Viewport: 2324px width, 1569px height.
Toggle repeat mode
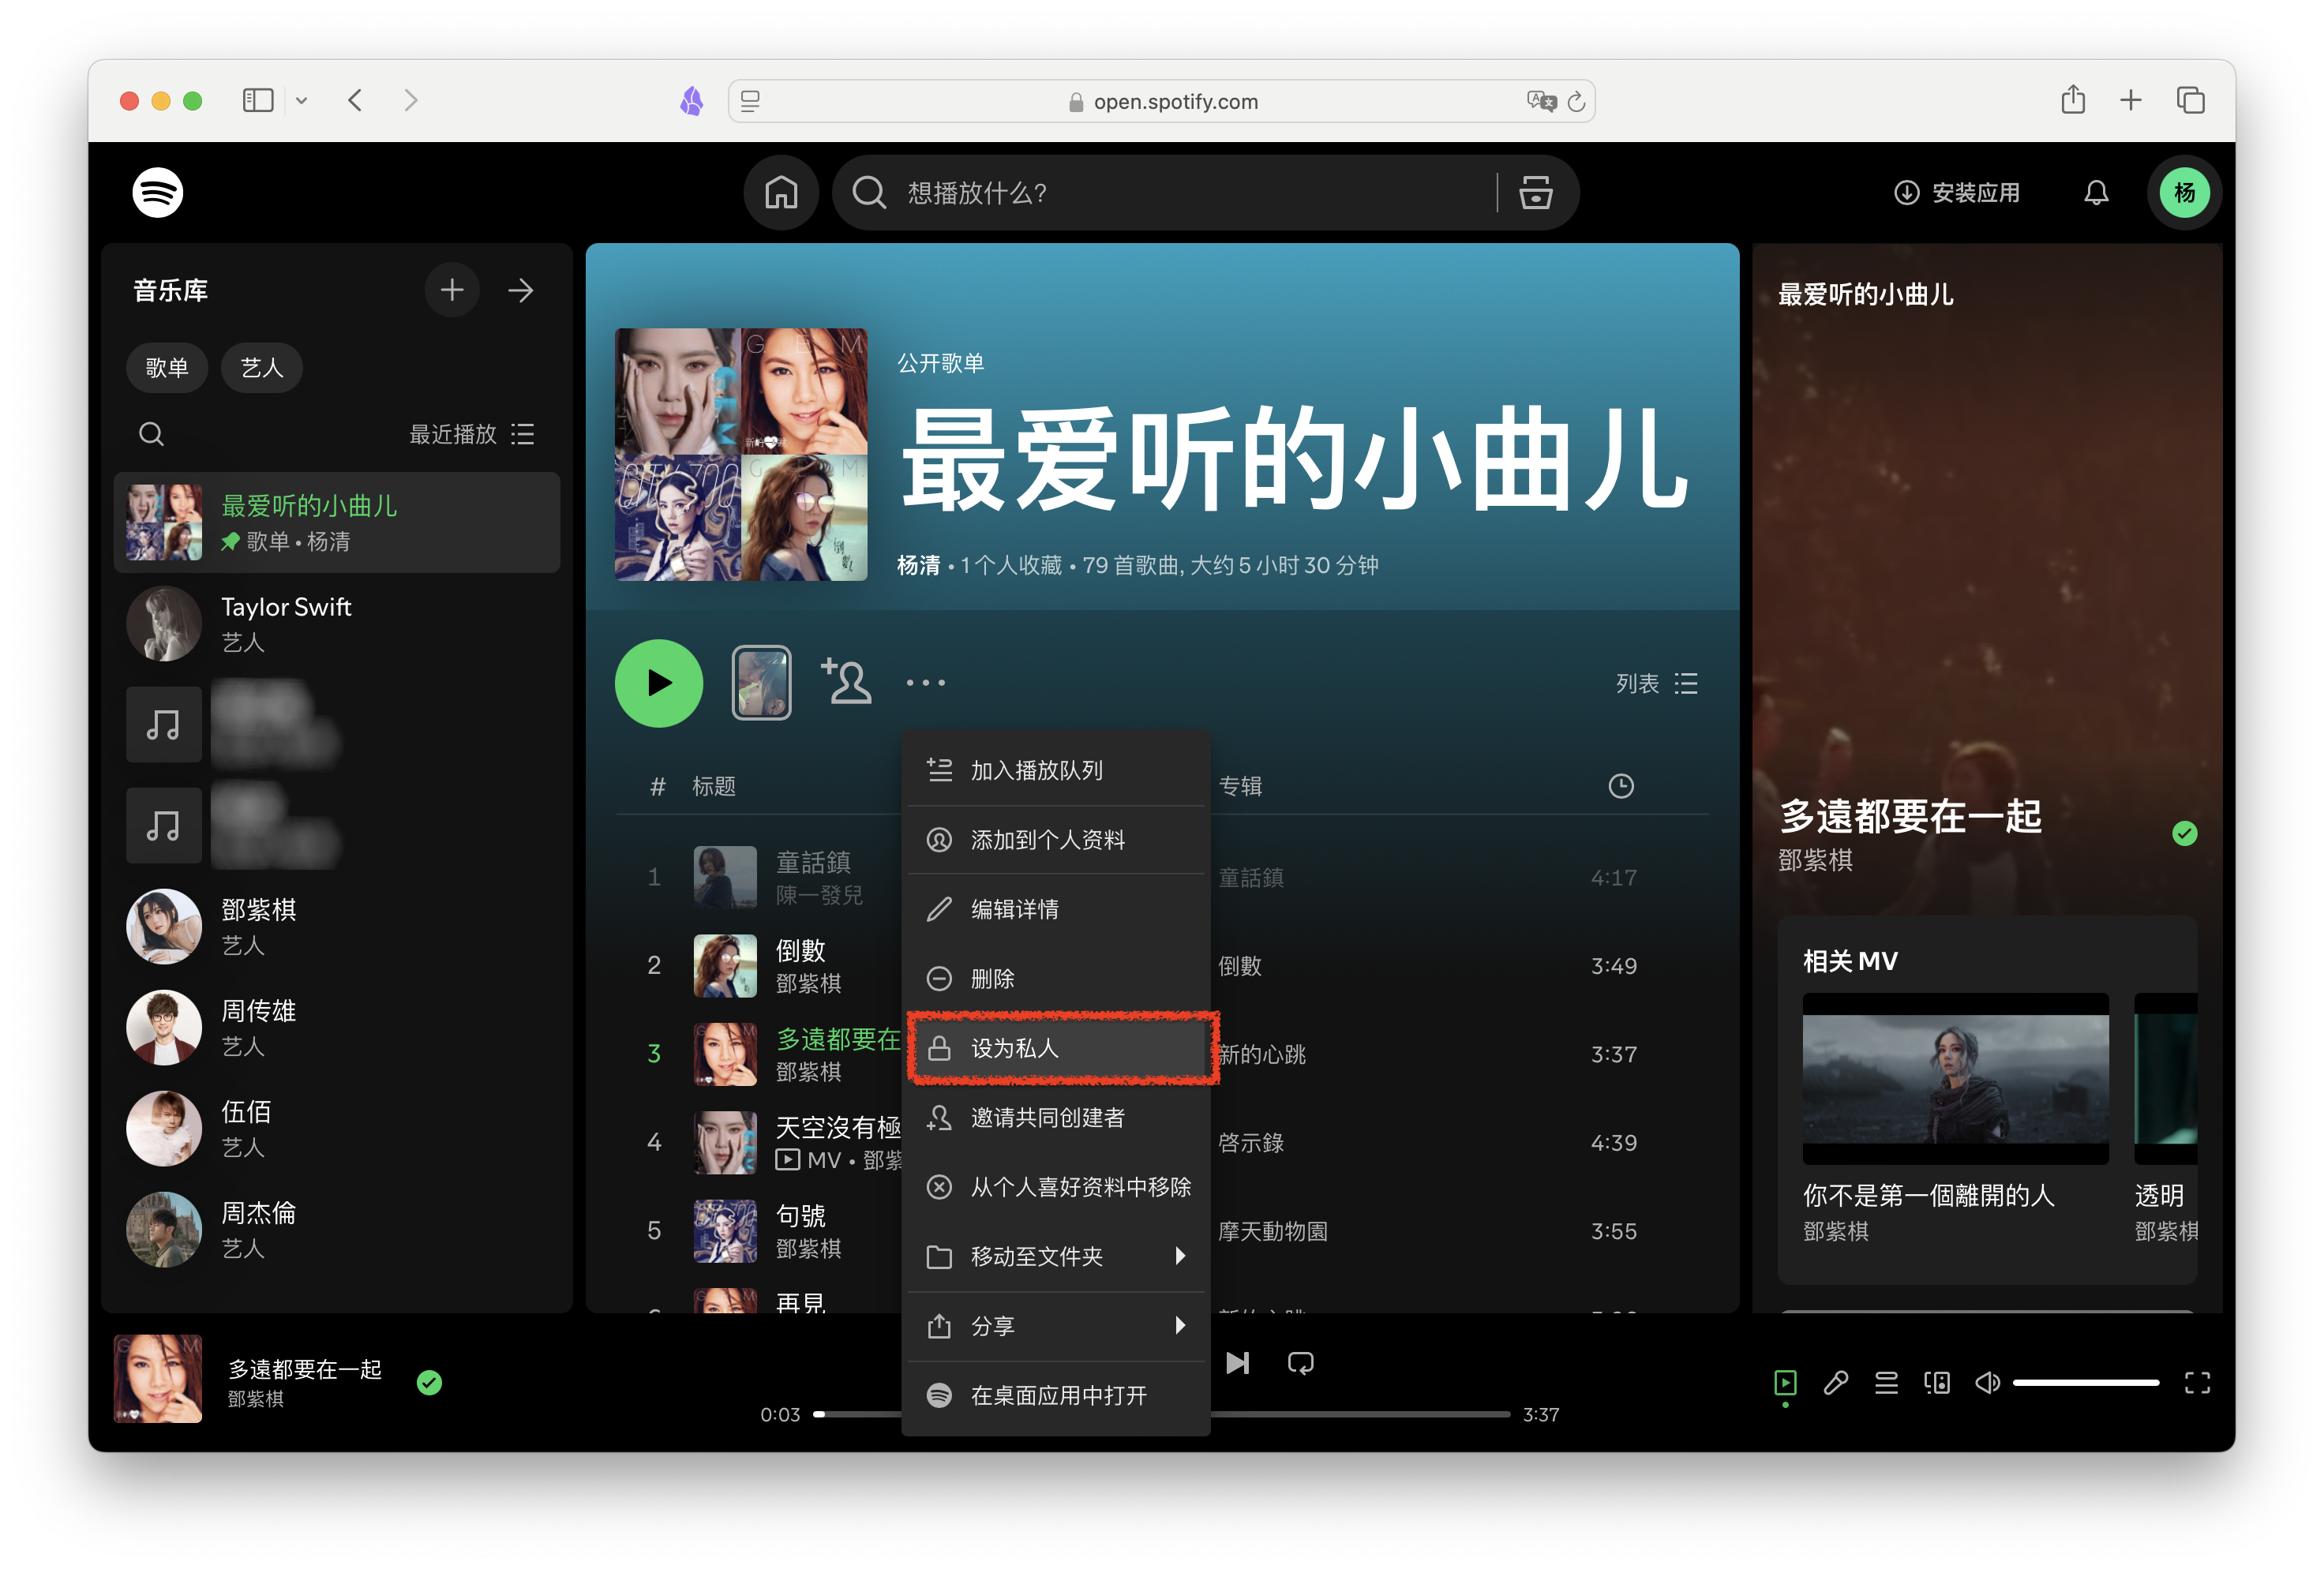[1300, 1363]
